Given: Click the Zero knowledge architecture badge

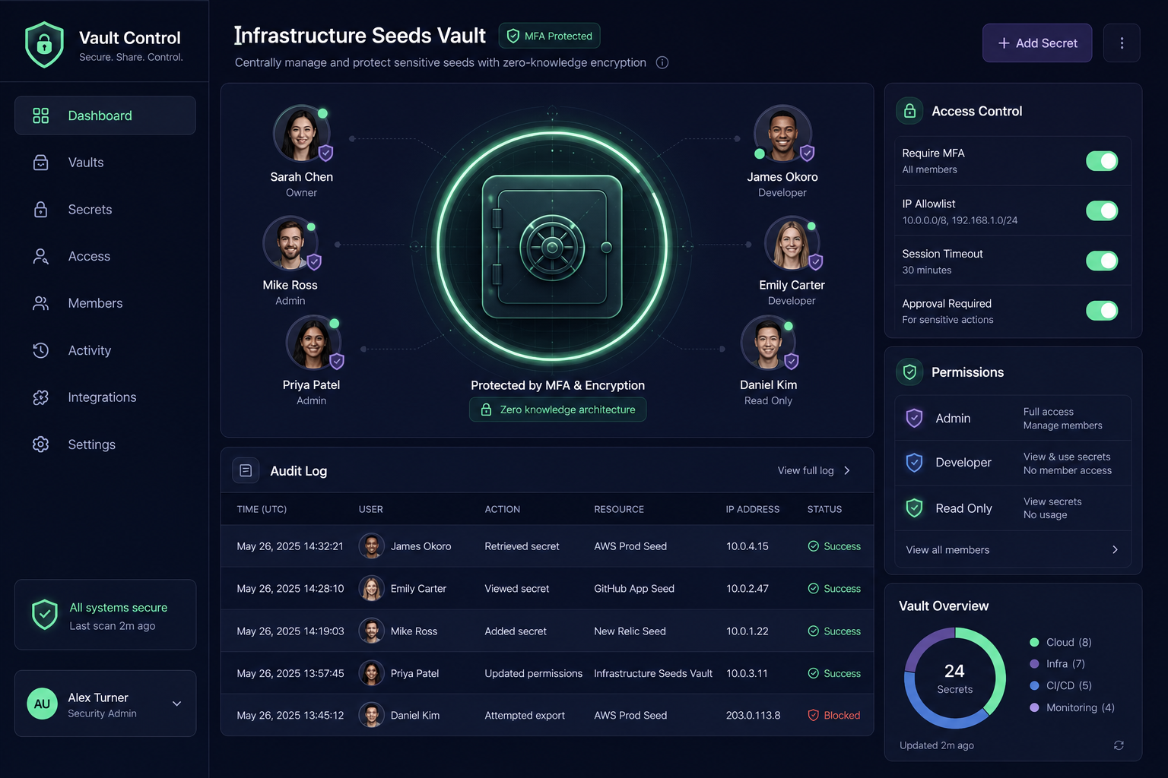Looking at the screenshot, I should click(557, 410).
